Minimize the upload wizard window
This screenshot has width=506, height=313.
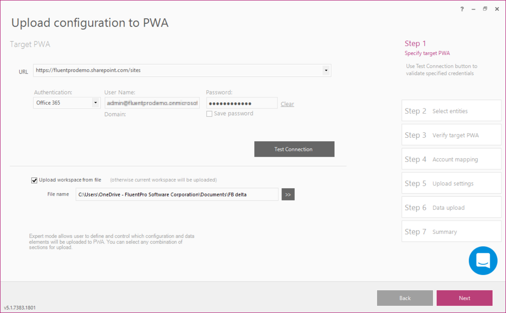point(473,9)
